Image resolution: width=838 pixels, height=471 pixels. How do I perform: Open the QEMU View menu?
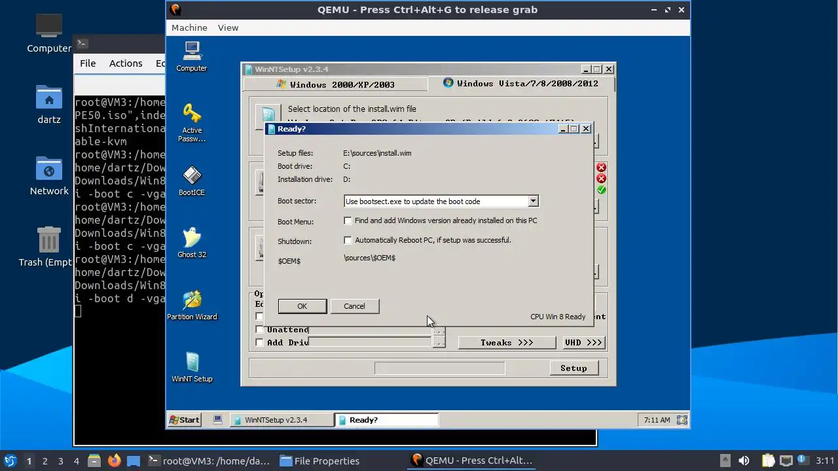point(228,27)
